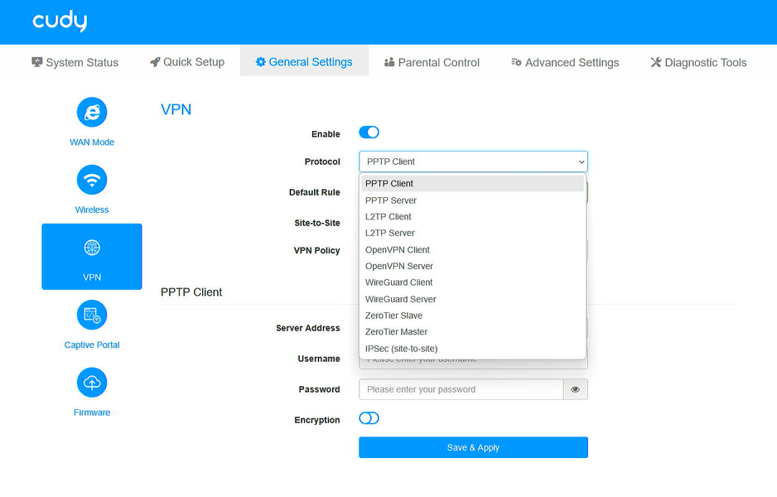Open the Wireless settings icon

click(x=92, y=180)
